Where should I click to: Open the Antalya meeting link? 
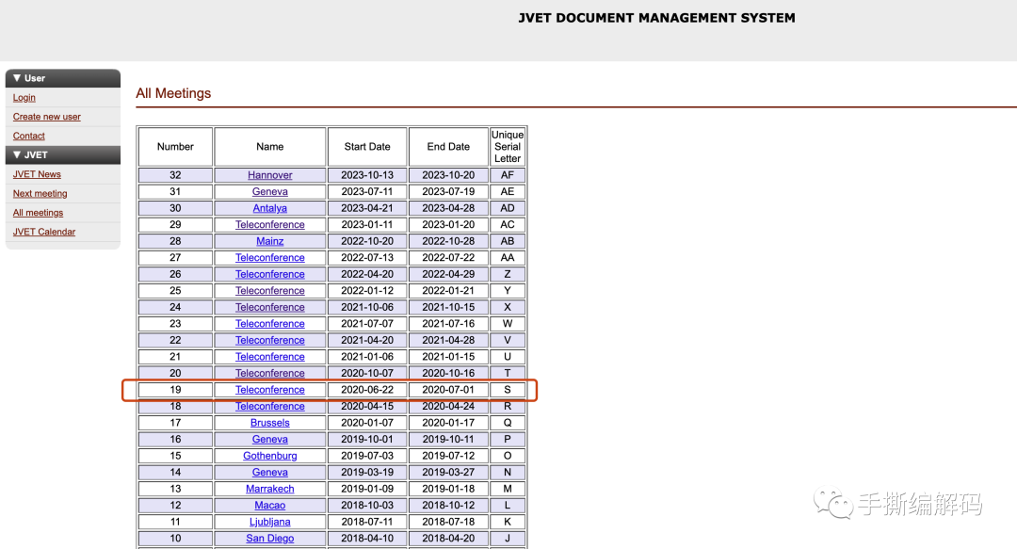pyautogui.click(x=270, y=208)
